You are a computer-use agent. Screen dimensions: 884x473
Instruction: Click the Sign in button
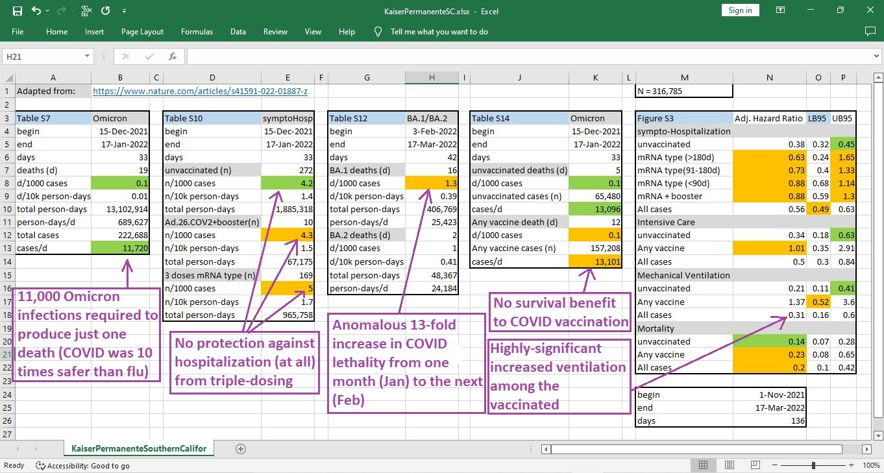coord(740,10)
